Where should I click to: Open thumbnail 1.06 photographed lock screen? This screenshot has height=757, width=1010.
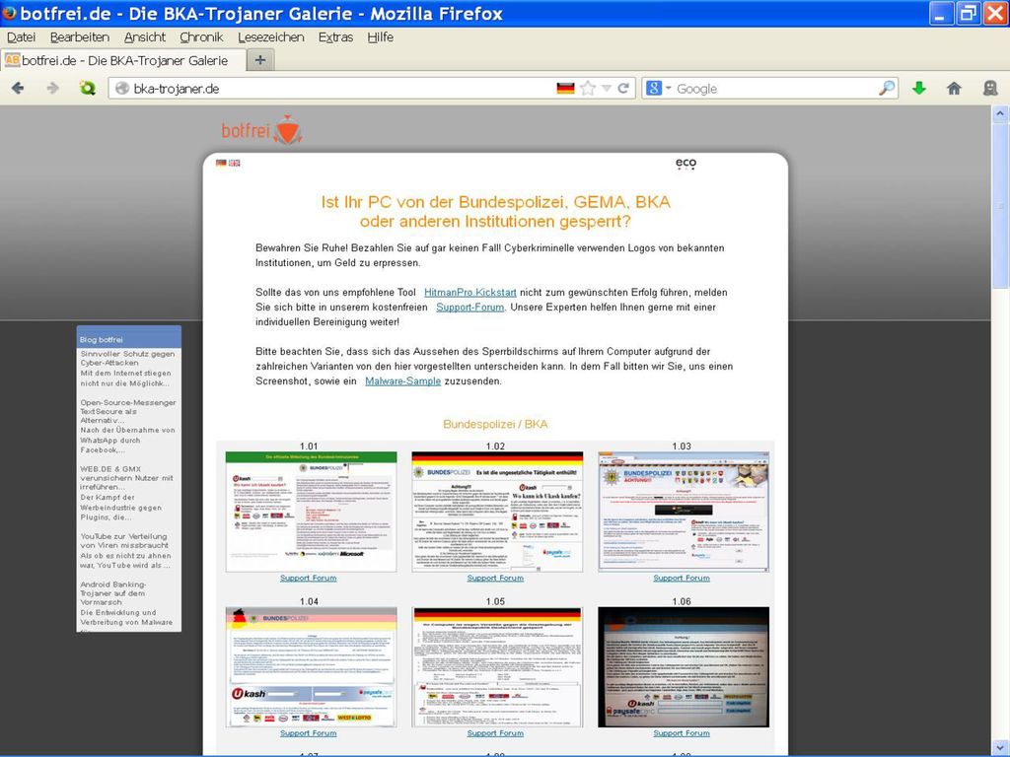tap(684, 667)
